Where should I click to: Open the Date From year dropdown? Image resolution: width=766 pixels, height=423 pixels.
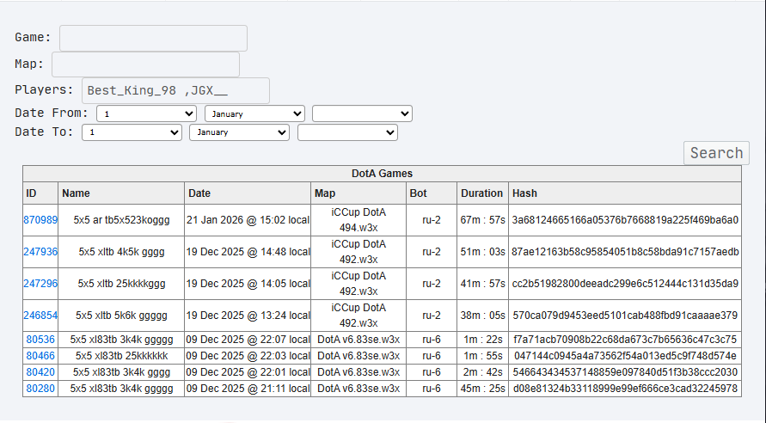(x=362, y=113)
